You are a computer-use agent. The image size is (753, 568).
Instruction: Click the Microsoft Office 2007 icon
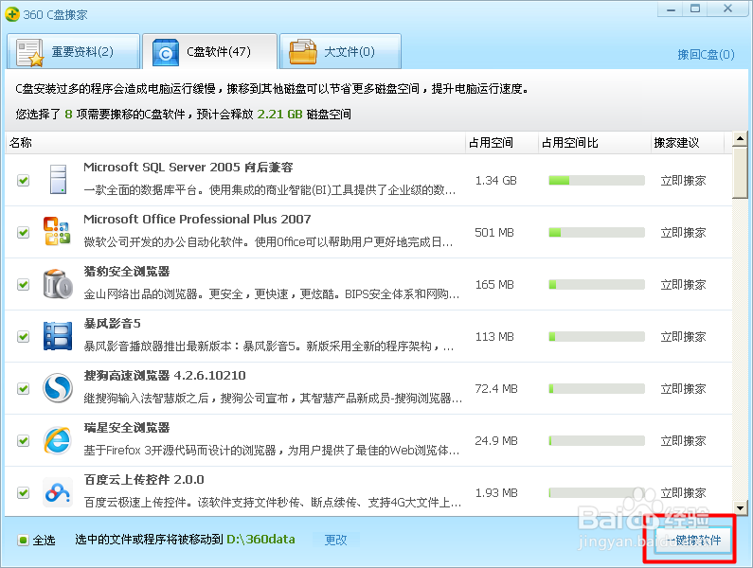(x=57, y=231)
